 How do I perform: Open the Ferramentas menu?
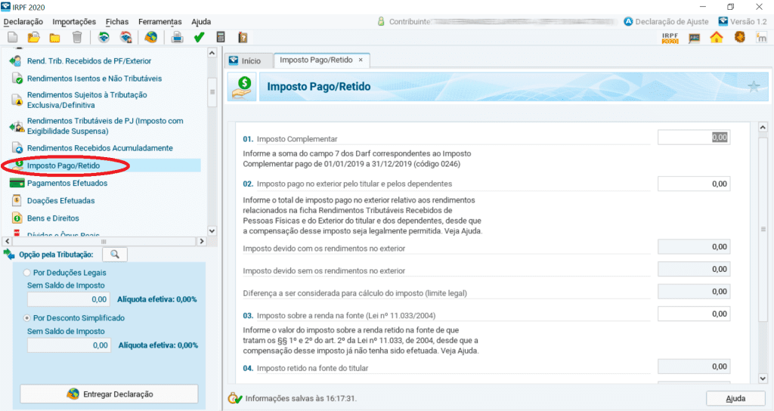pos(160,22)
